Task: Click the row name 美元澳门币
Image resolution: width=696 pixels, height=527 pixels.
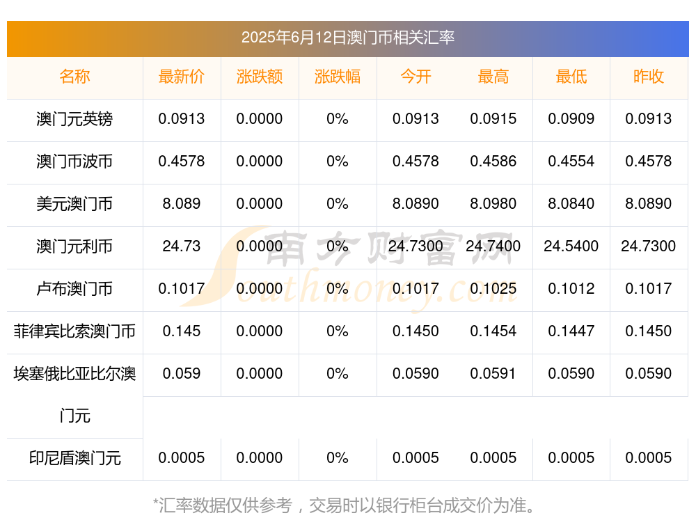Action: (x=74, y=204)
